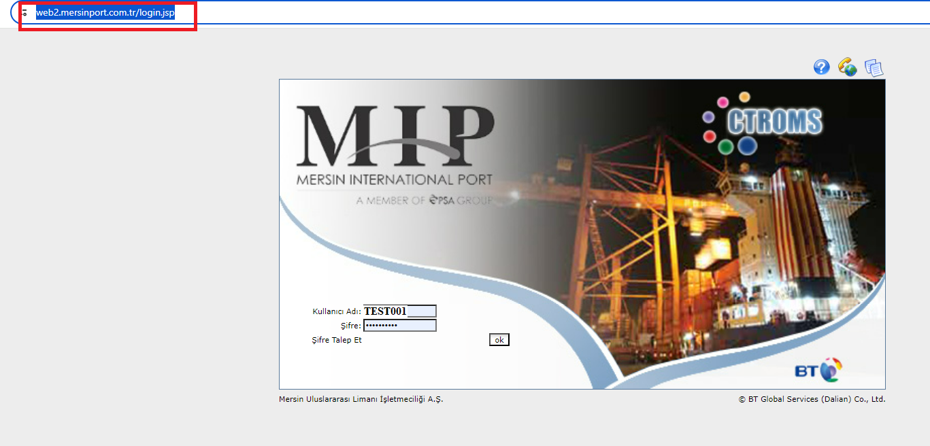Viewport: 930px width, 446px height.
Task: Click the Kullanıcı Adı label
Action: point(337,311)
